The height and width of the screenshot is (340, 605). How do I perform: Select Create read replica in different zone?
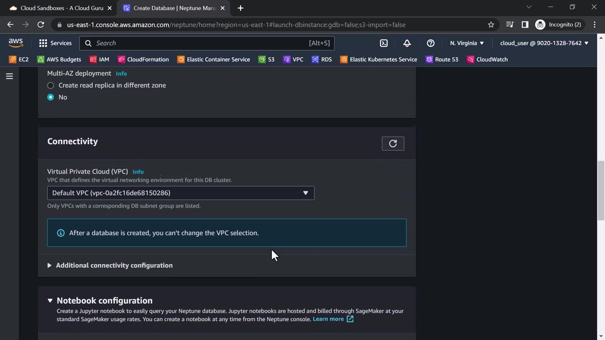click(51, 85)
